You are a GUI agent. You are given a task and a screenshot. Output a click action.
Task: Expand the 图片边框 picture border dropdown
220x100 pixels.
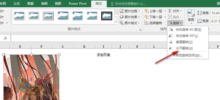pyautogui.click(x=139, y=11)
